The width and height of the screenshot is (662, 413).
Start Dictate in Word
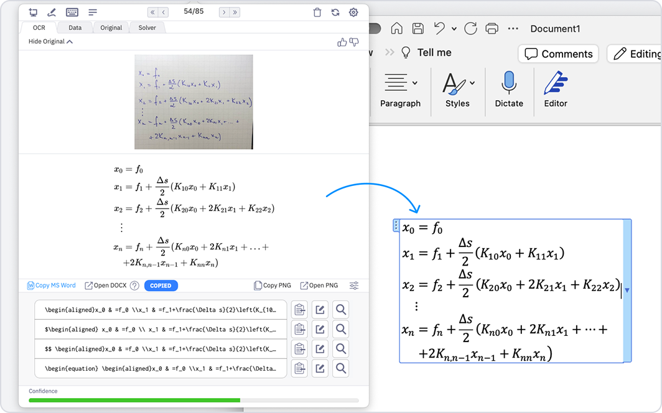coord(509,90)
